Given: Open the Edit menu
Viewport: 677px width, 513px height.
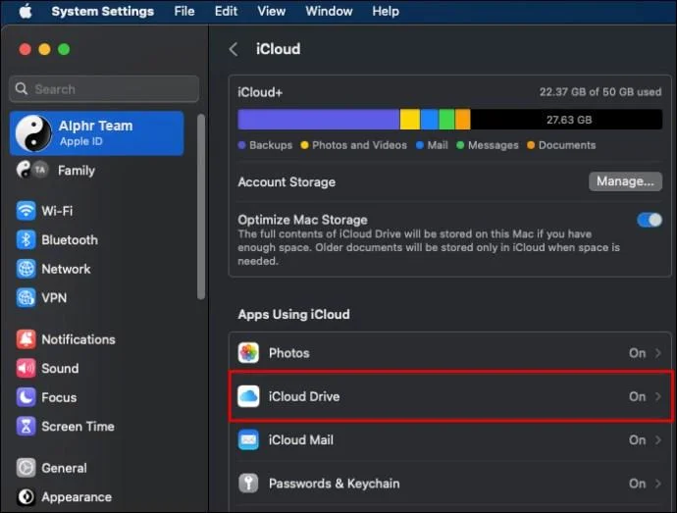Looking at the screenshot, I should (226, 11).
